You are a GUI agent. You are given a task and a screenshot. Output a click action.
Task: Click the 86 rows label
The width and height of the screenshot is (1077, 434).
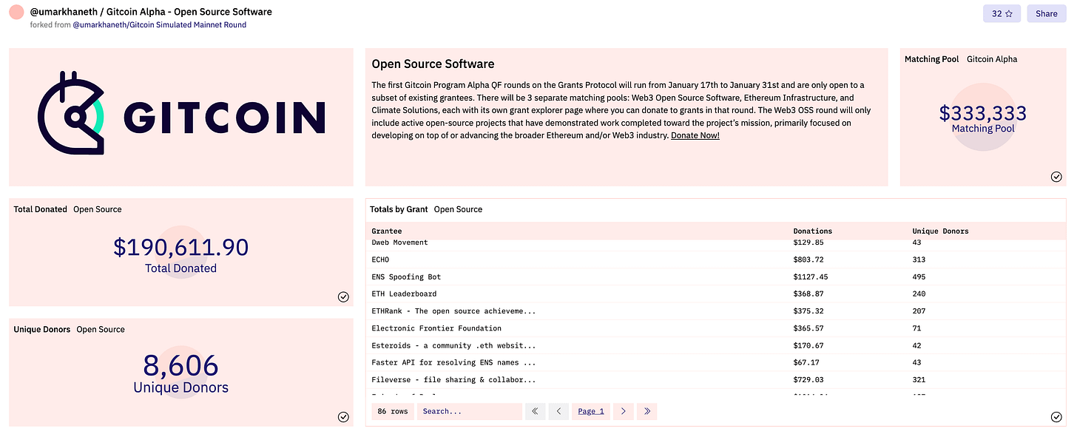[393, 411]
